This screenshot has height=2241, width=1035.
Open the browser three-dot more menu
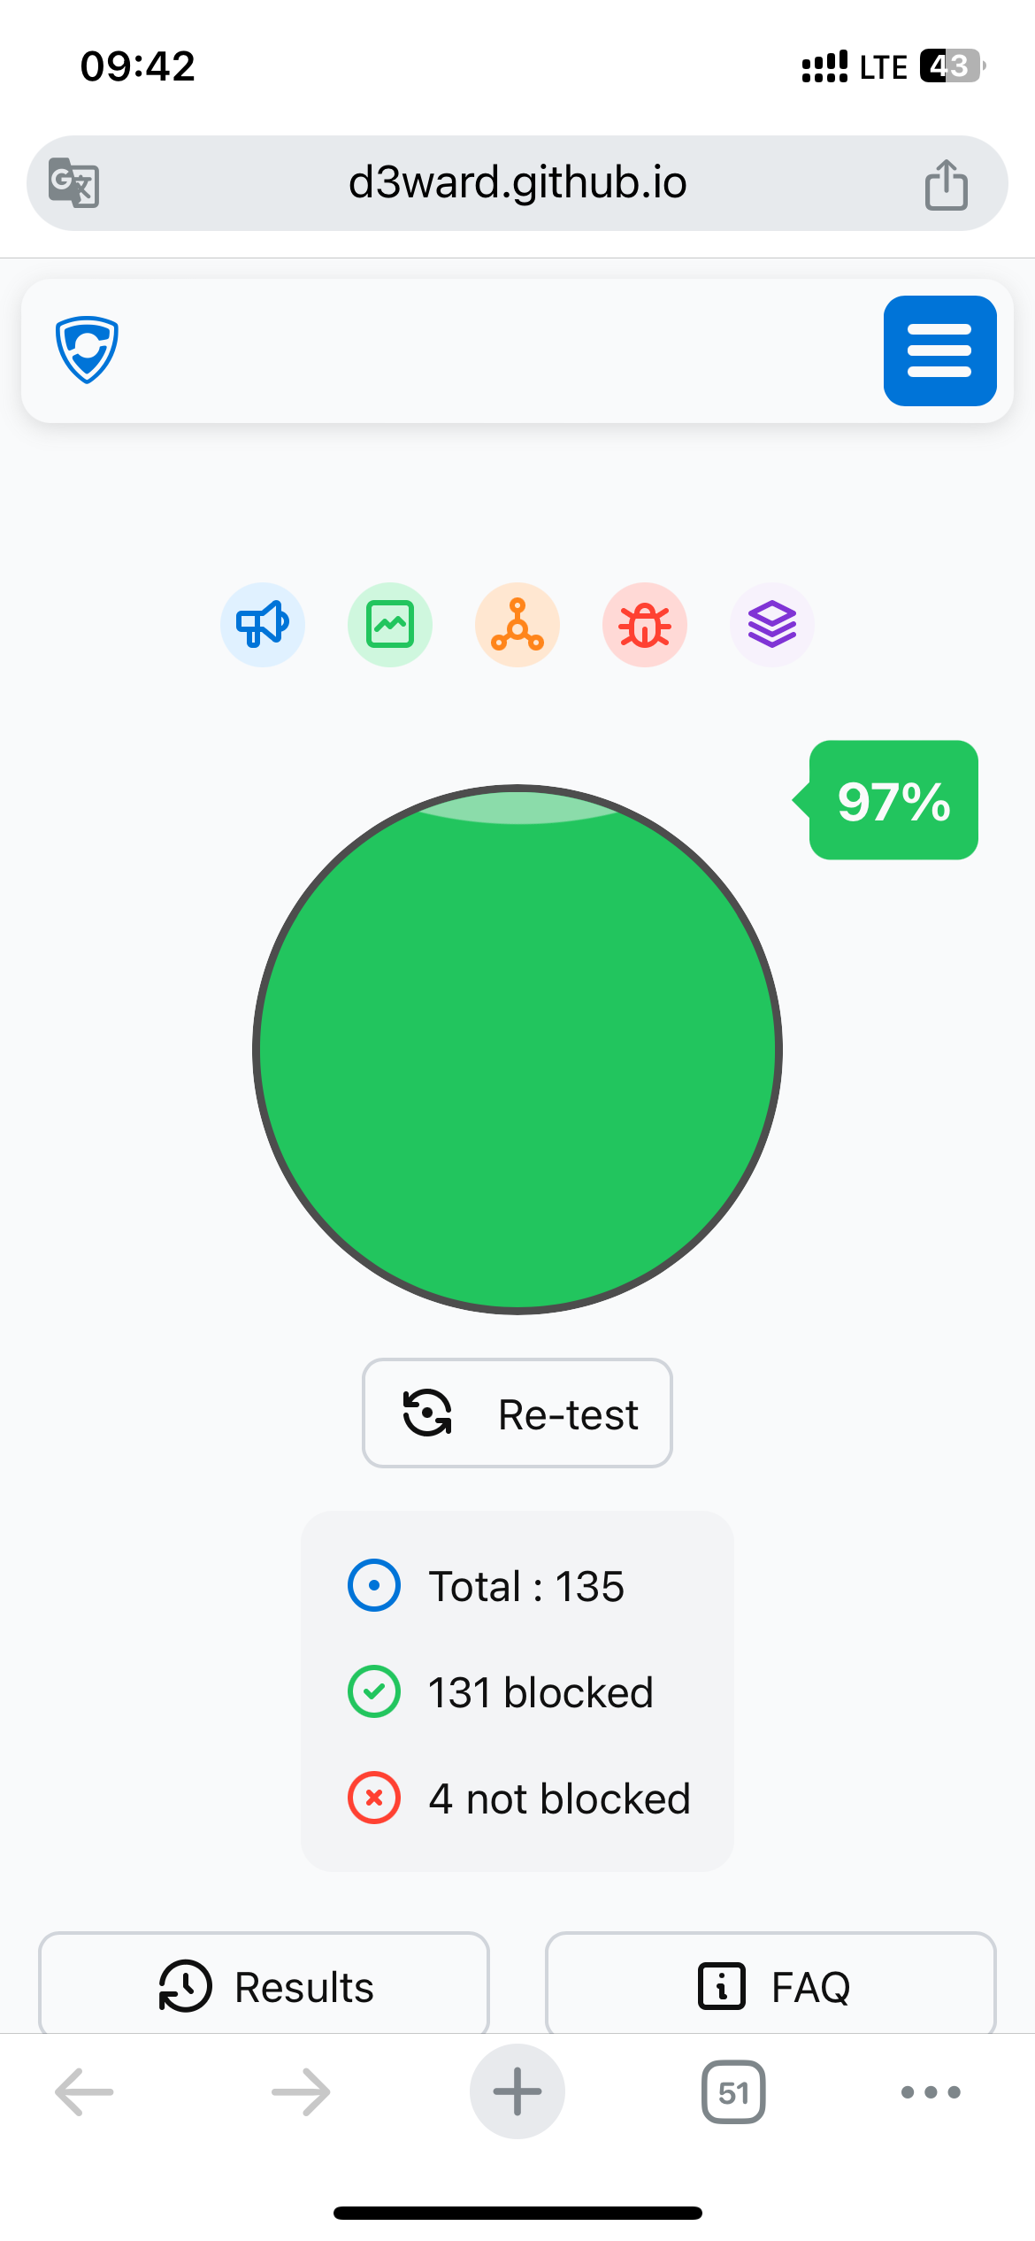[931, 2092]
